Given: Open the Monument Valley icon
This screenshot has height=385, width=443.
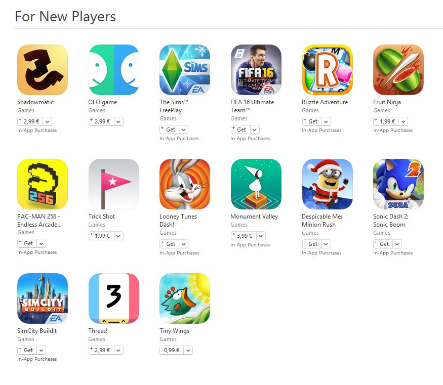Looking at the screenshot, I should pos(256,184).
